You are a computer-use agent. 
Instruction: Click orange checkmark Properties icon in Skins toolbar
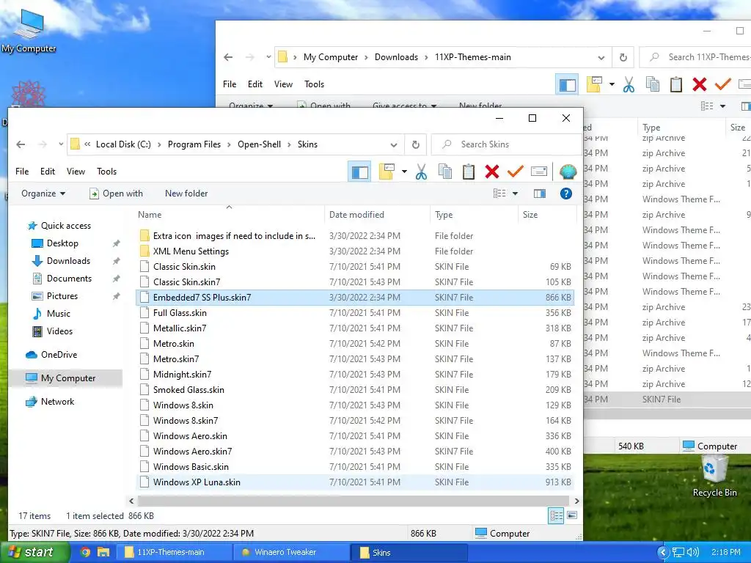pos(516,172)
